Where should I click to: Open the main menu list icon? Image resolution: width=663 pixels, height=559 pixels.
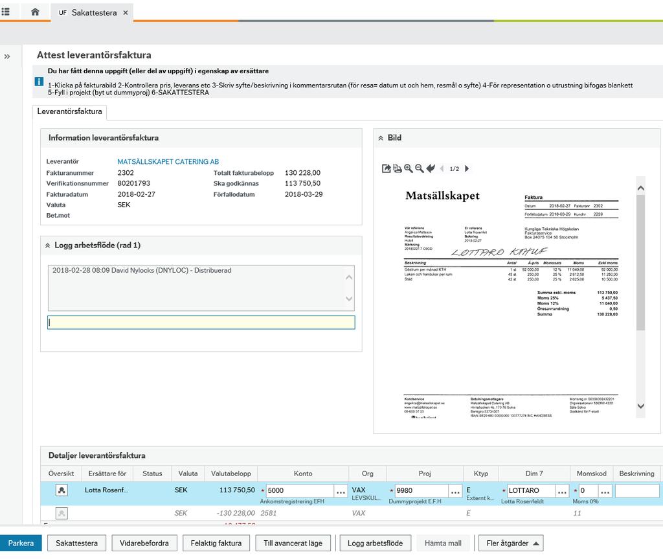point(5,12)
